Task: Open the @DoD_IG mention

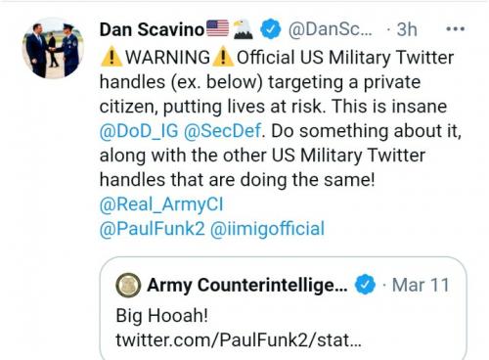Action: (139, 131)
